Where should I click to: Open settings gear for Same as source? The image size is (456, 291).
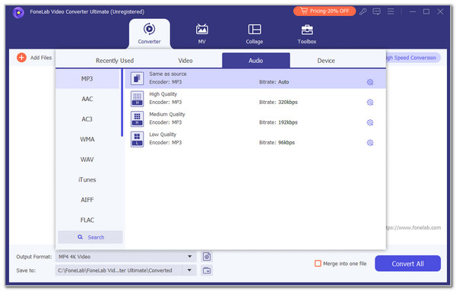pyautogui.click(x=370, y=82)
